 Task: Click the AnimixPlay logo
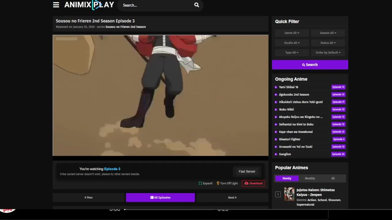point(89,5)
